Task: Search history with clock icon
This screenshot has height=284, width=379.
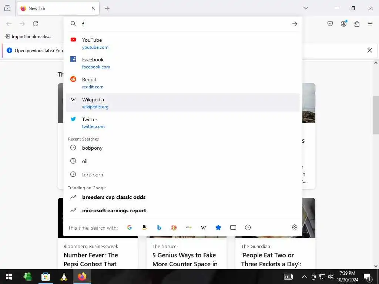Action: point(248,227)
